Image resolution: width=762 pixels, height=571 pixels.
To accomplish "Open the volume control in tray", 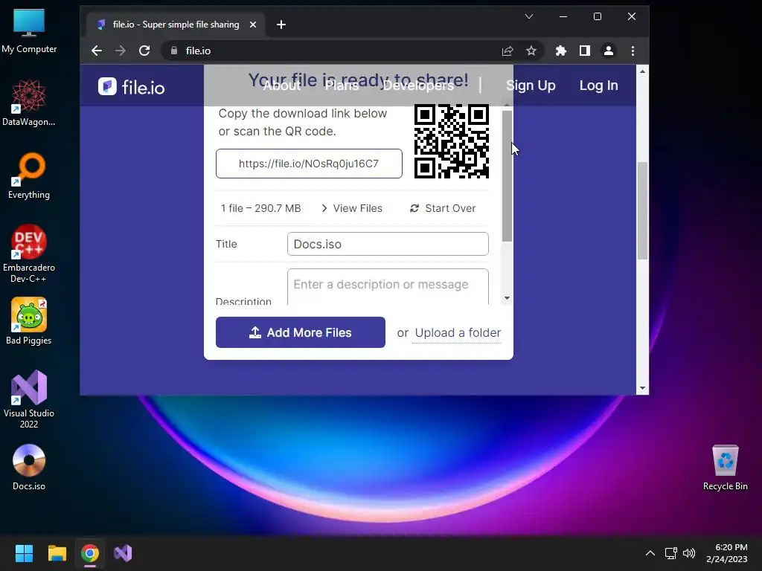I will 689,553.
